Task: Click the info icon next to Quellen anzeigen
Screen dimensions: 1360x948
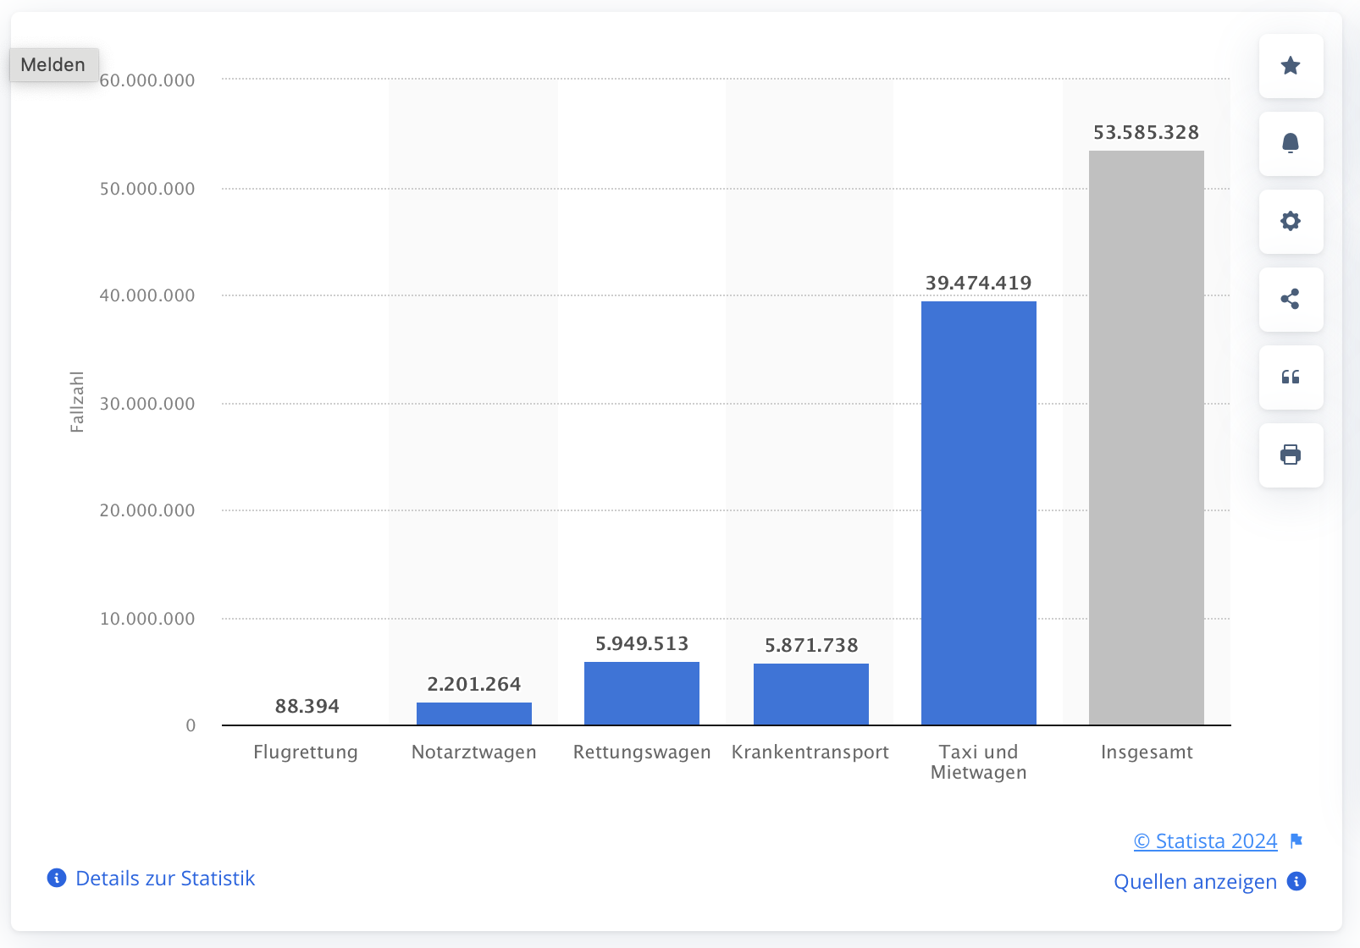Action: pyautogui.click(x=1296, y=881)
